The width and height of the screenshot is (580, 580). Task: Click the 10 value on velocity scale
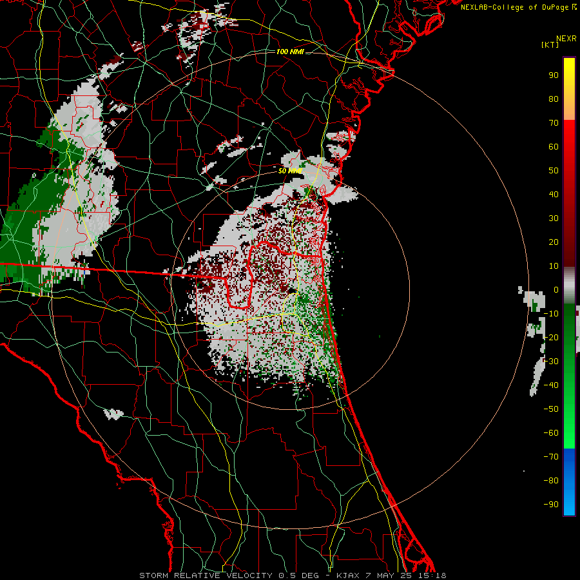(x=554, y=266)
